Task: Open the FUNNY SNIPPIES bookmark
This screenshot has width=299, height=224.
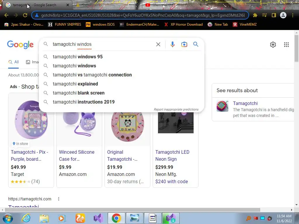Action: (x=65, y=24)
